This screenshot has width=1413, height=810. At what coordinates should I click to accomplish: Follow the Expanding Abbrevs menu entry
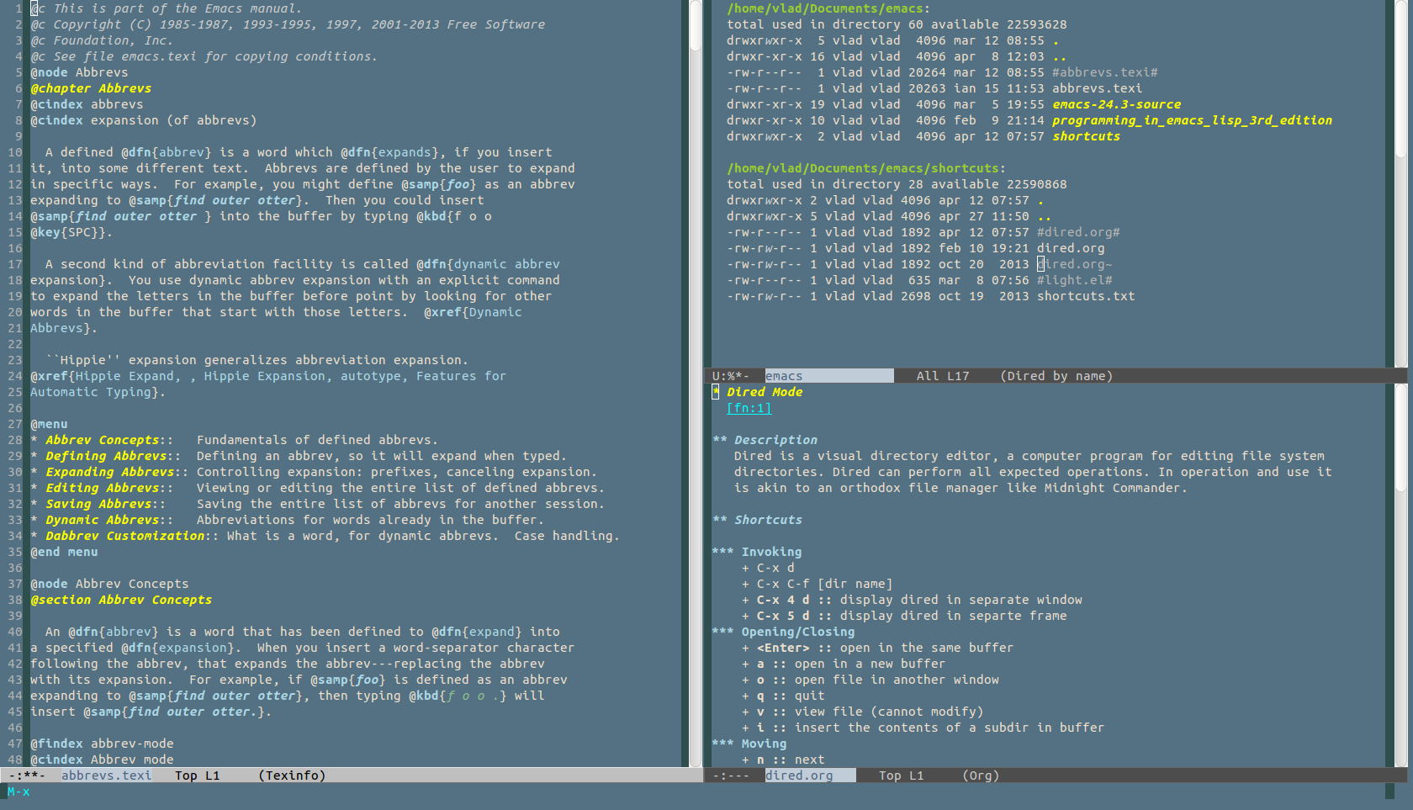(x=109, y=472)
